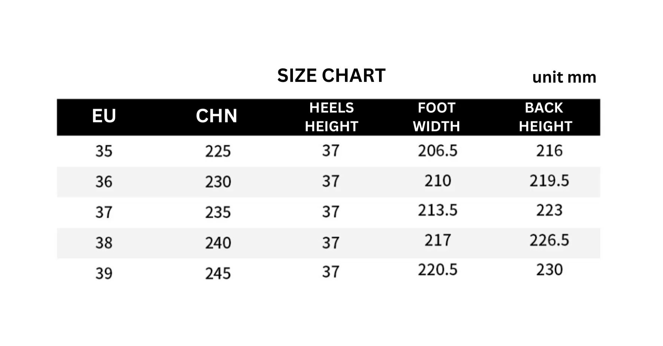Screen dimensions: 663x346
Task: Click back height 226.5 value
Action: [549, 240]
